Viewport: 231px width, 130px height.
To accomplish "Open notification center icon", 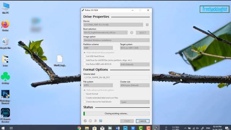I will (x=227, y=128).
